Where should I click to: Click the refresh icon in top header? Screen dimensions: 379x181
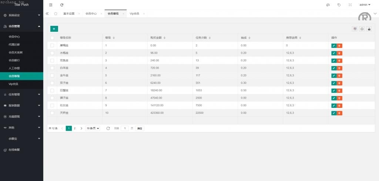(x=62, y=5)
